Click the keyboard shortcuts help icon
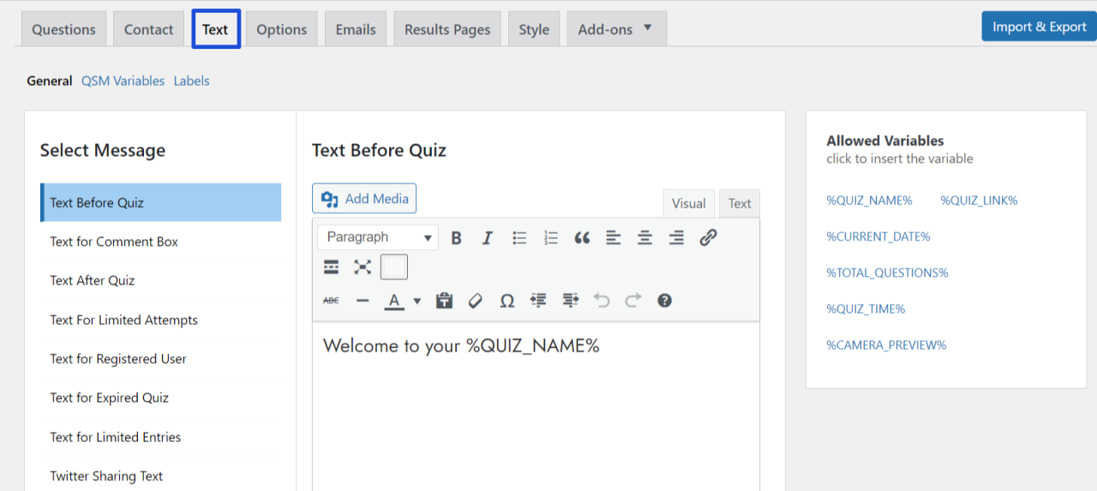The image size is (1097, 491). coord(664,301)
